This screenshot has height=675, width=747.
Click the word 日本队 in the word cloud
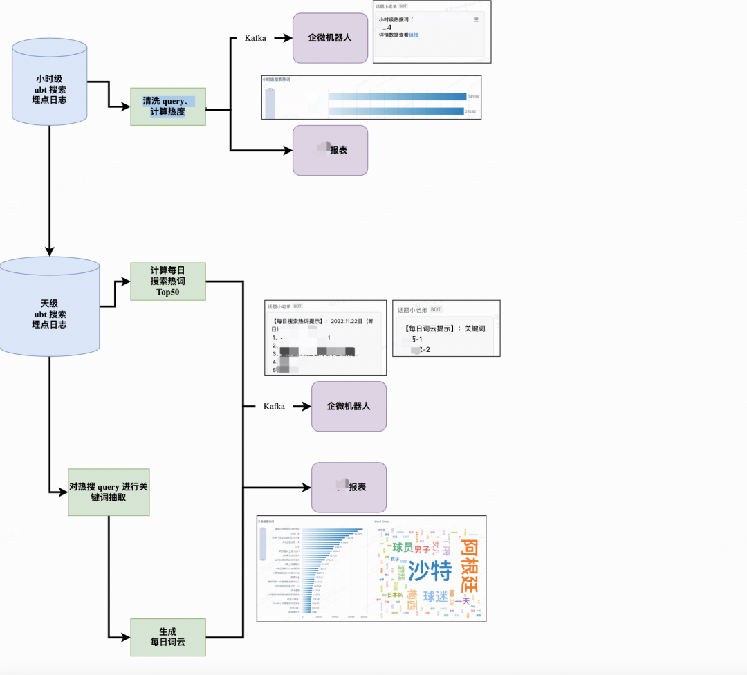(395, 595)
